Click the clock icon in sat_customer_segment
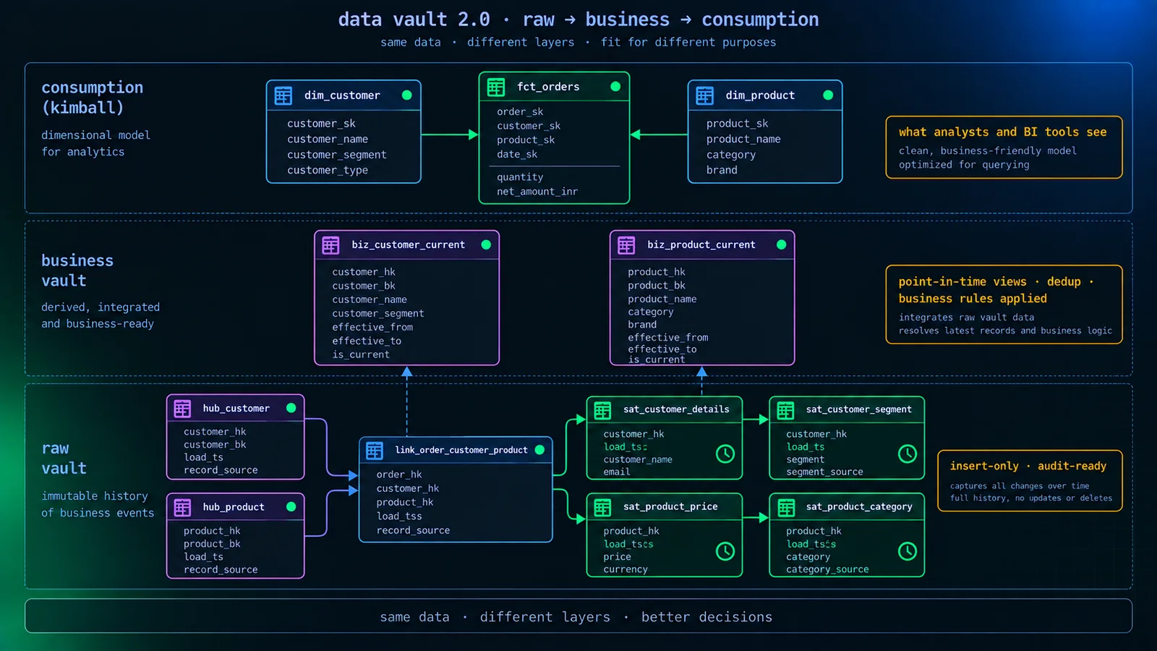 coord(908,454)
